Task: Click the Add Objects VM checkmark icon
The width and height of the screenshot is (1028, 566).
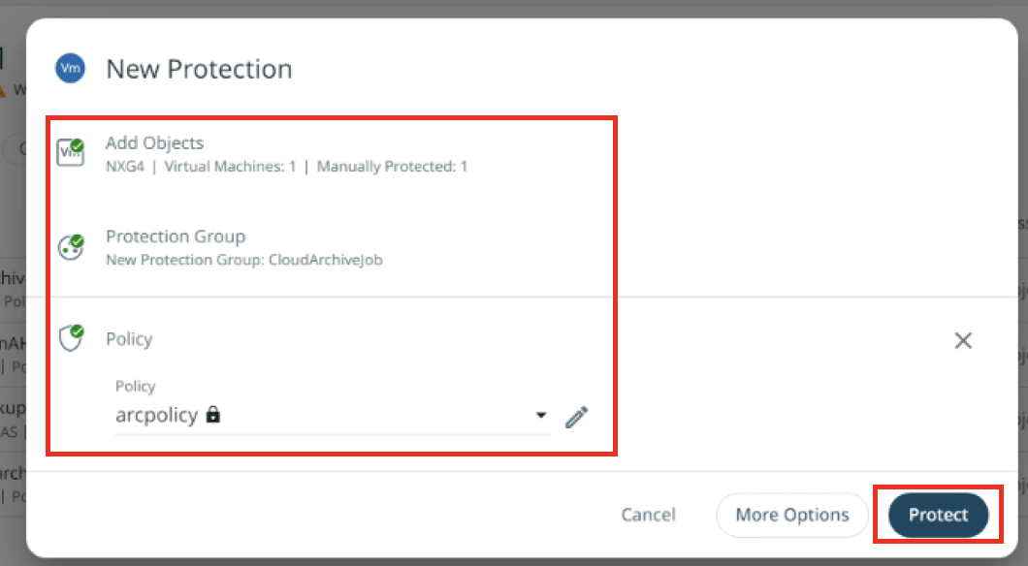Action: coord(71,152)
